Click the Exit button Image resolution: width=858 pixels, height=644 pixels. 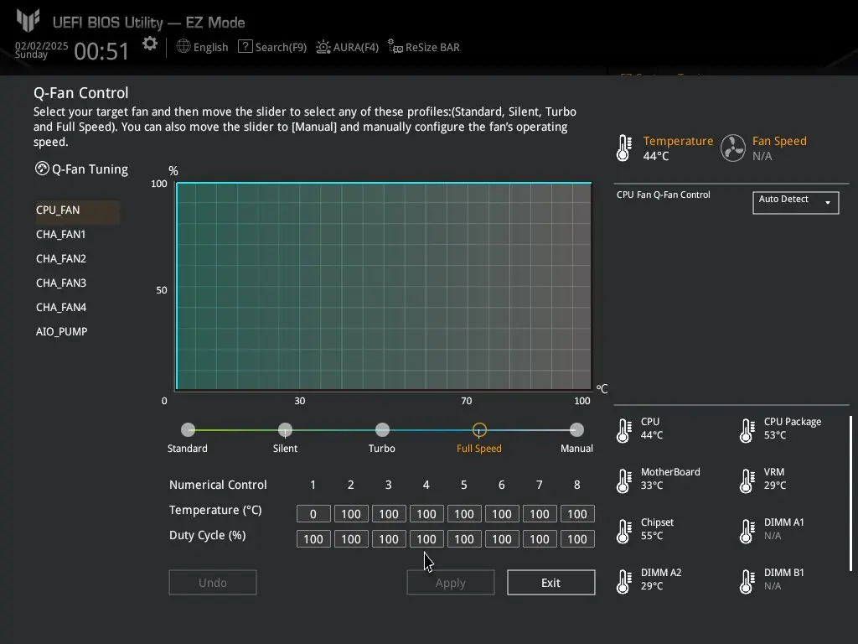pyautogui.click(x=551, y=583)
